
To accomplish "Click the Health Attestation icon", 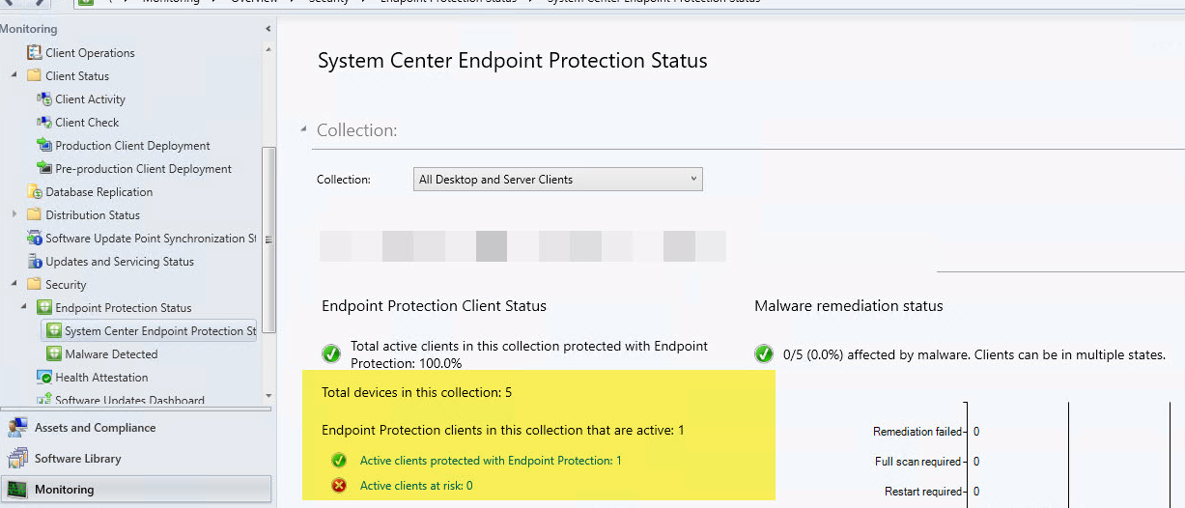I will click(x=43, y=378).
